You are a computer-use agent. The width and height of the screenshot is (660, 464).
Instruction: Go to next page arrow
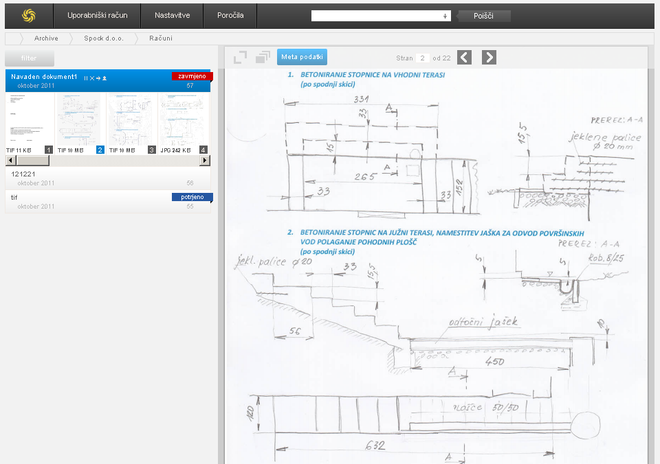489,58
